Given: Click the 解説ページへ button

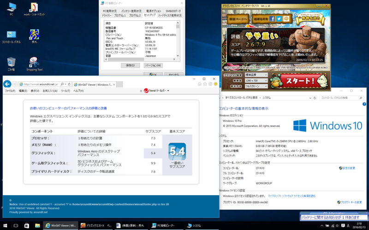Looking at the screenshot, I should pyautogui.click(x=238, y=19).
